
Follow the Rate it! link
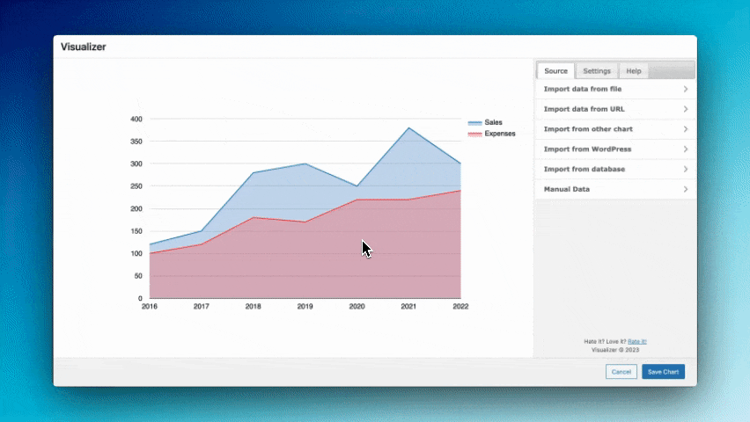point(637,341)
